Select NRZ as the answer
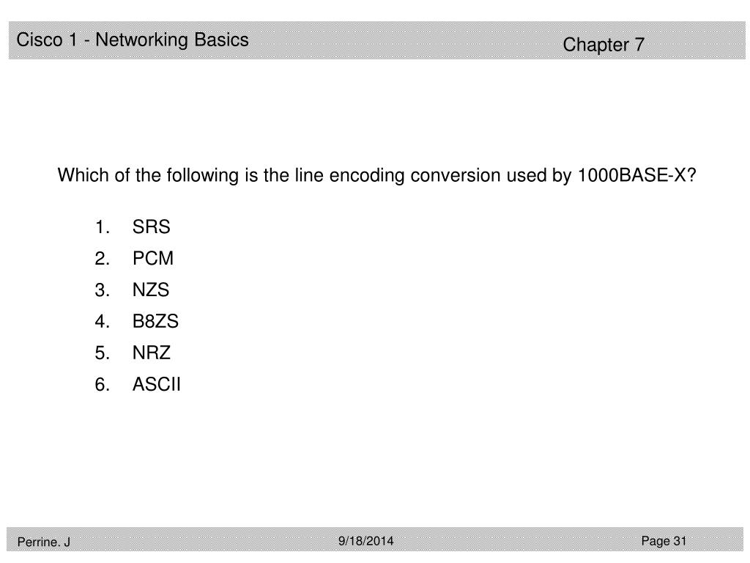The width and height of the screenshot is (750, 563). [x=152, y=353]
